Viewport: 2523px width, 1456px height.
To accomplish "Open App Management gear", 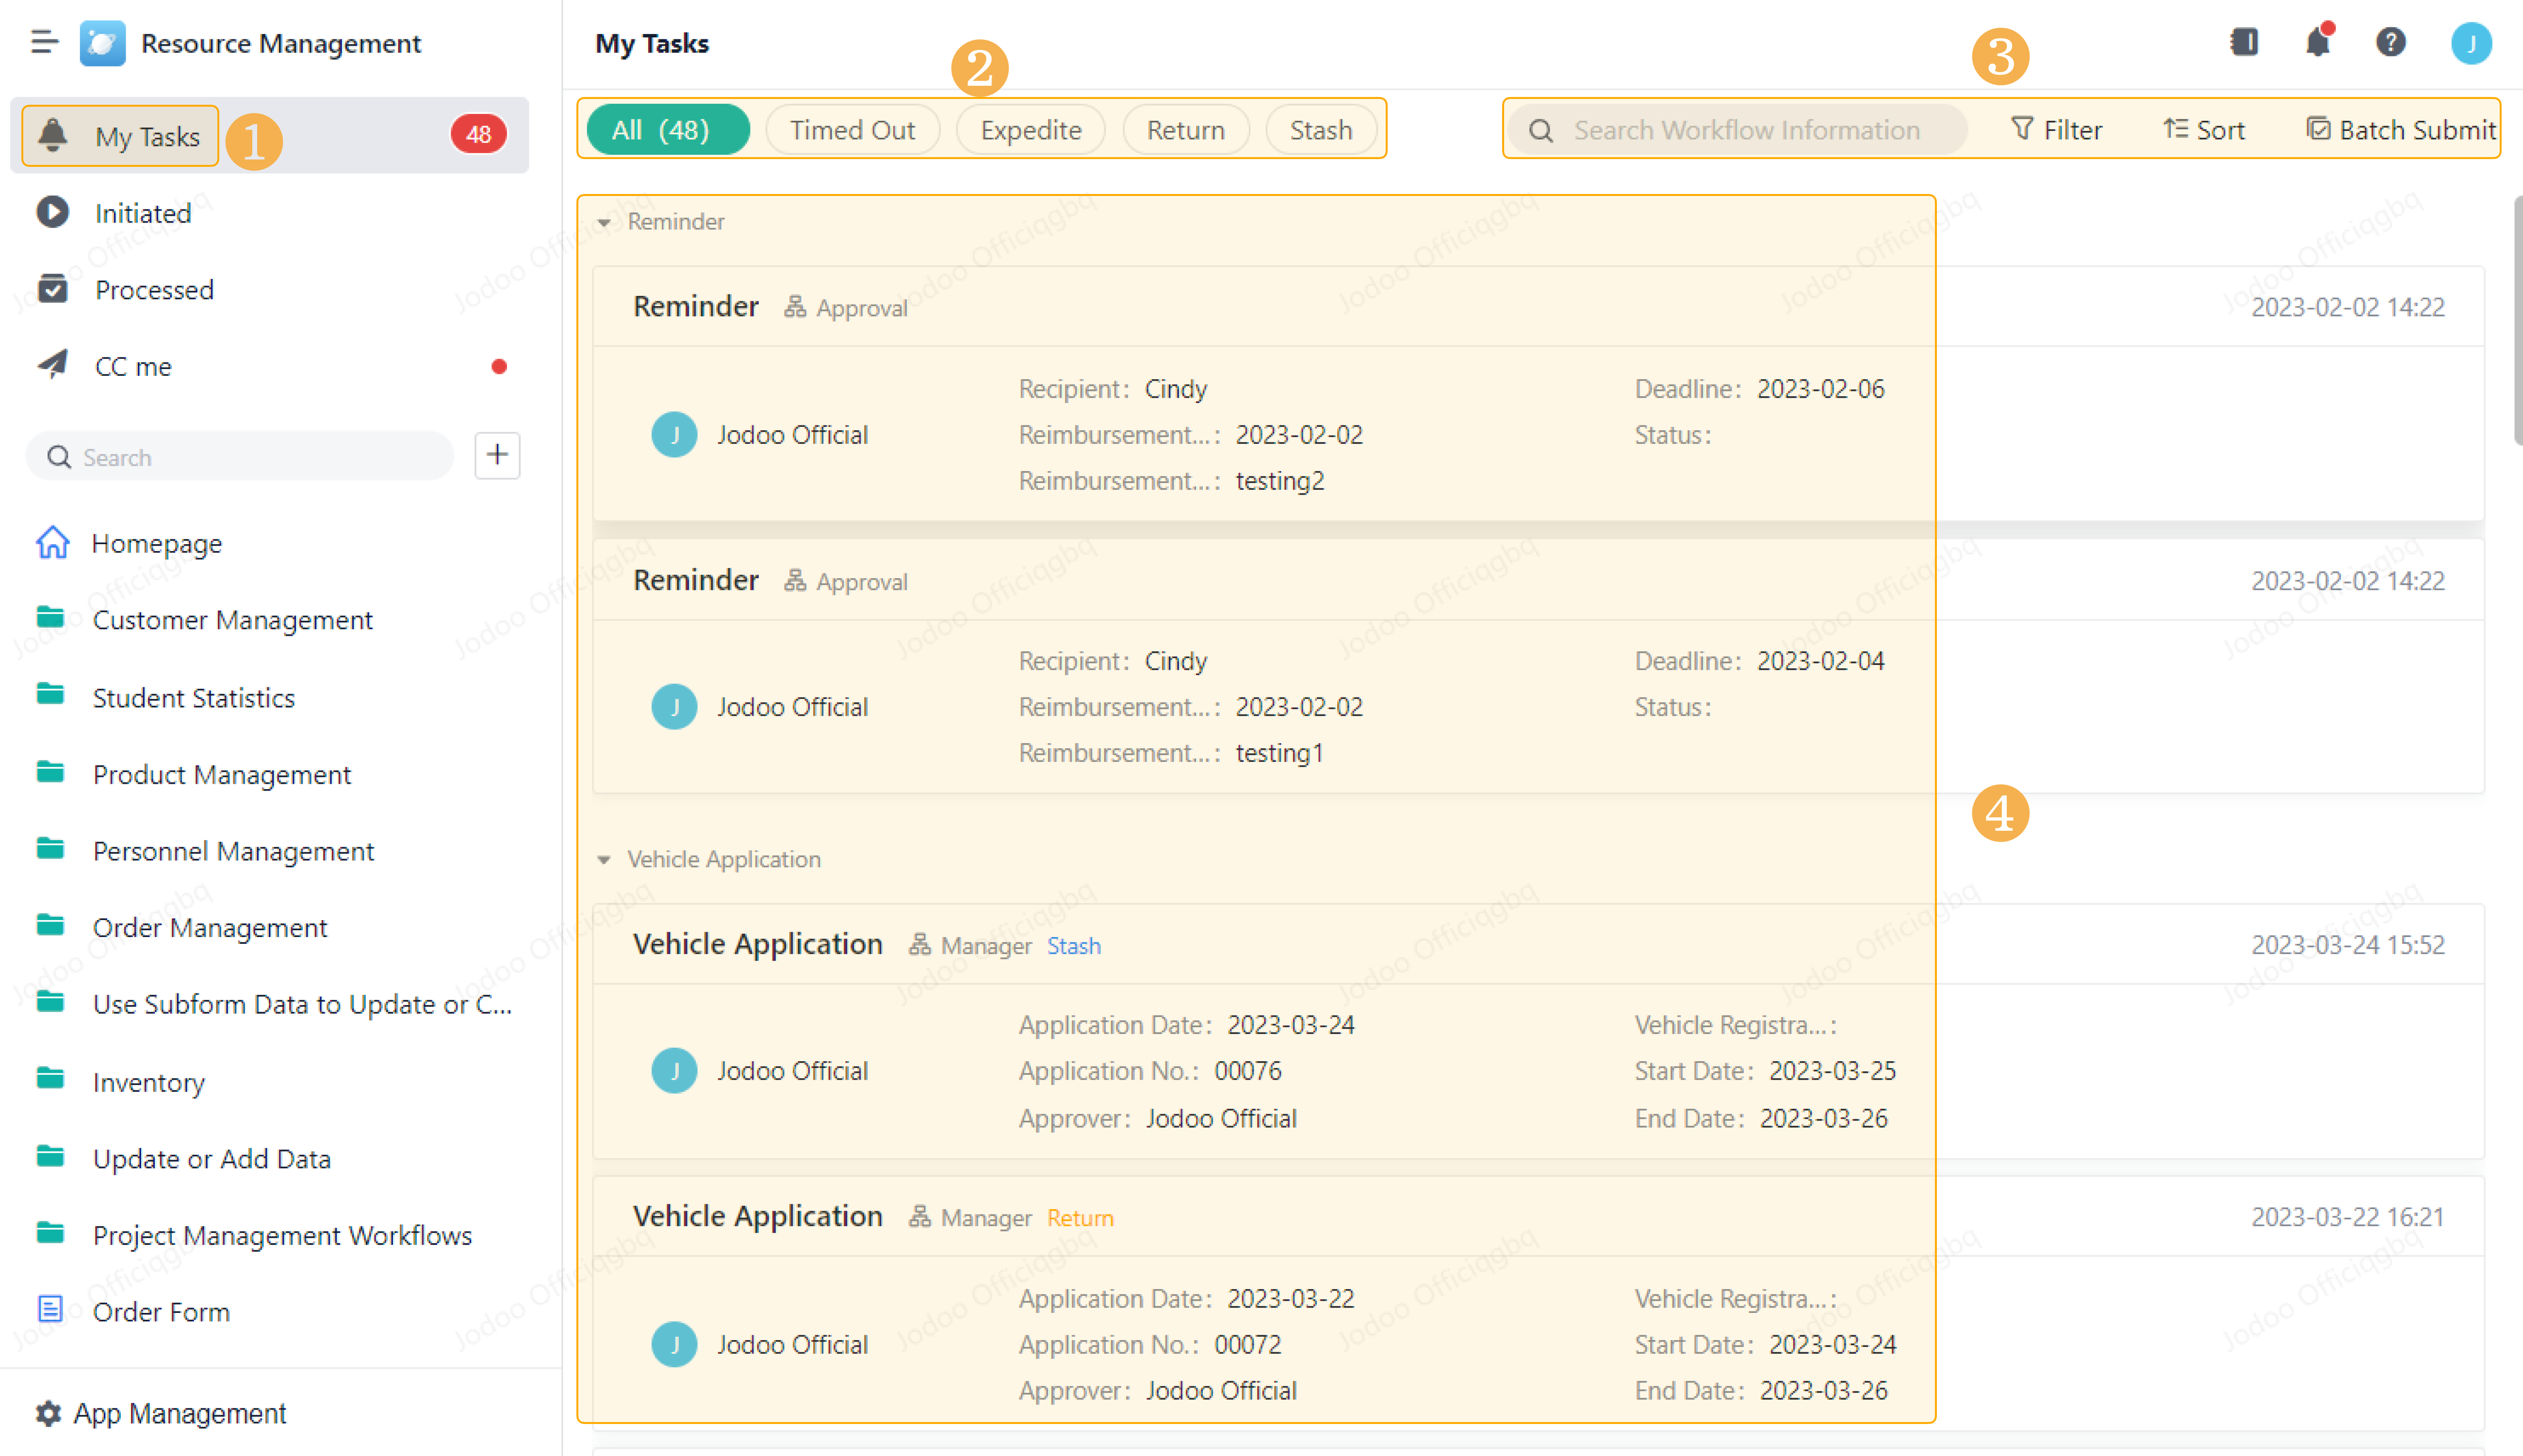I will (x=48, y=1413).
